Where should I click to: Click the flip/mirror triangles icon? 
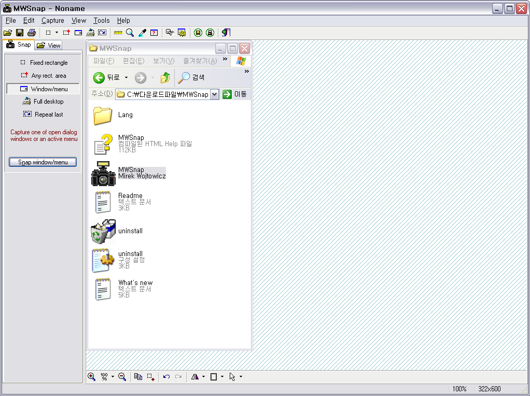tap(195, 377)
